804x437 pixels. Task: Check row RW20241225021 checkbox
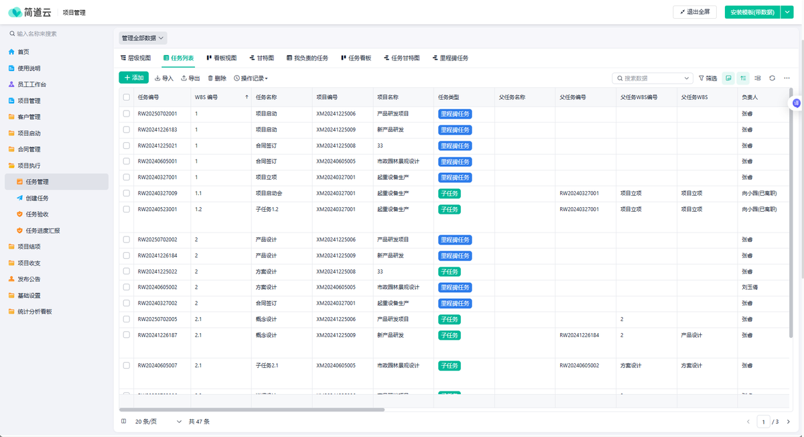click(127, 145)
